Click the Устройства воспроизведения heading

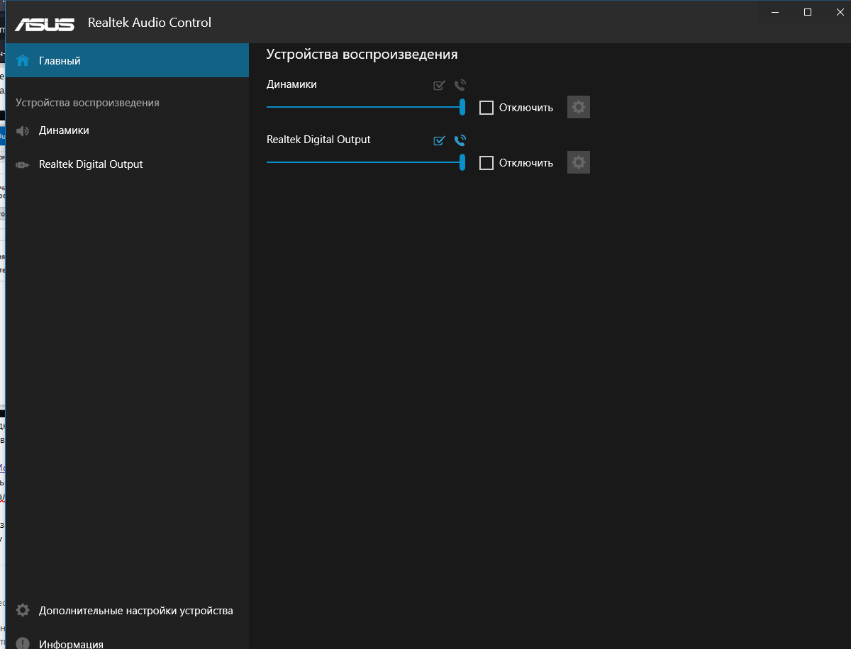[x=362, y=55]
